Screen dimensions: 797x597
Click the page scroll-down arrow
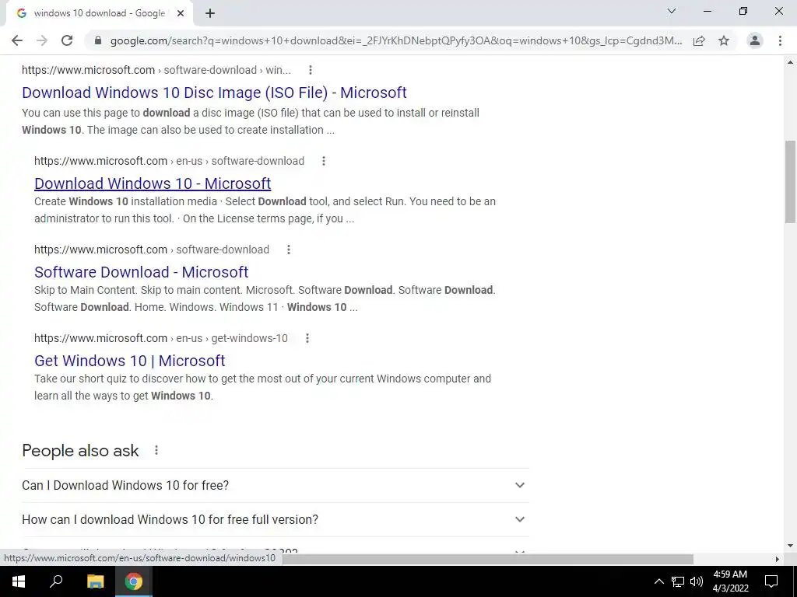[x=790, y=546]
